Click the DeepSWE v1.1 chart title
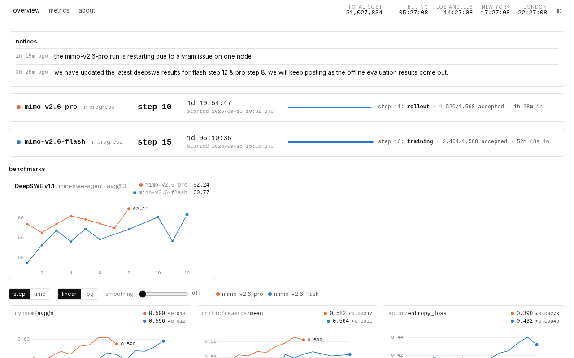 [x=35, y=186]
